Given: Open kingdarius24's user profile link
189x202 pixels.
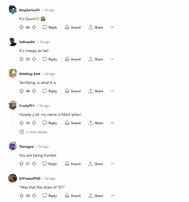Looking at the screenshot, I should (29, 10).
